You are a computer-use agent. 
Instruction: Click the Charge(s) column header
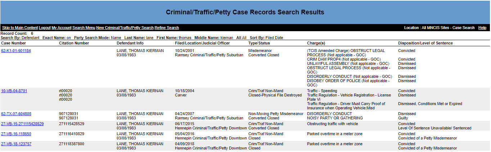(x=316, y=43)
